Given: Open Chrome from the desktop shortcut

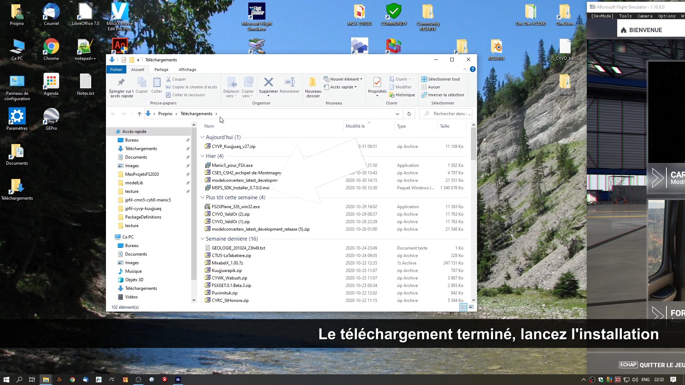Looking at the screenshot, I should (x=51, y=47).
